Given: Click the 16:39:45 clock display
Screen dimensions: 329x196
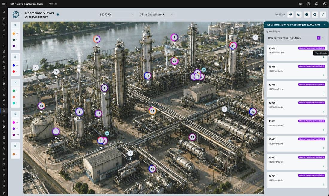Looking at the screenshot, I should coord(280,14).
